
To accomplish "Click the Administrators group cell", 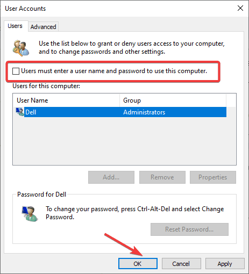I will pos(144,112).
